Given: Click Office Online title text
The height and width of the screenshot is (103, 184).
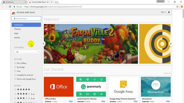Looking at the screenshot, I should (50, 99).
